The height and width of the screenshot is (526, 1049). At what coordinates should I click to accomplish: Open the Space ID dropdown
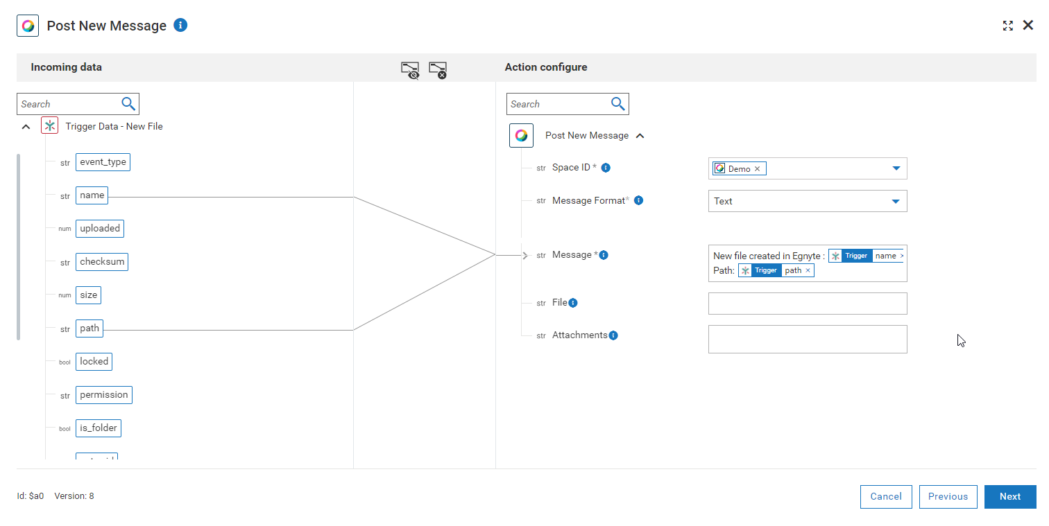point(896,168)
